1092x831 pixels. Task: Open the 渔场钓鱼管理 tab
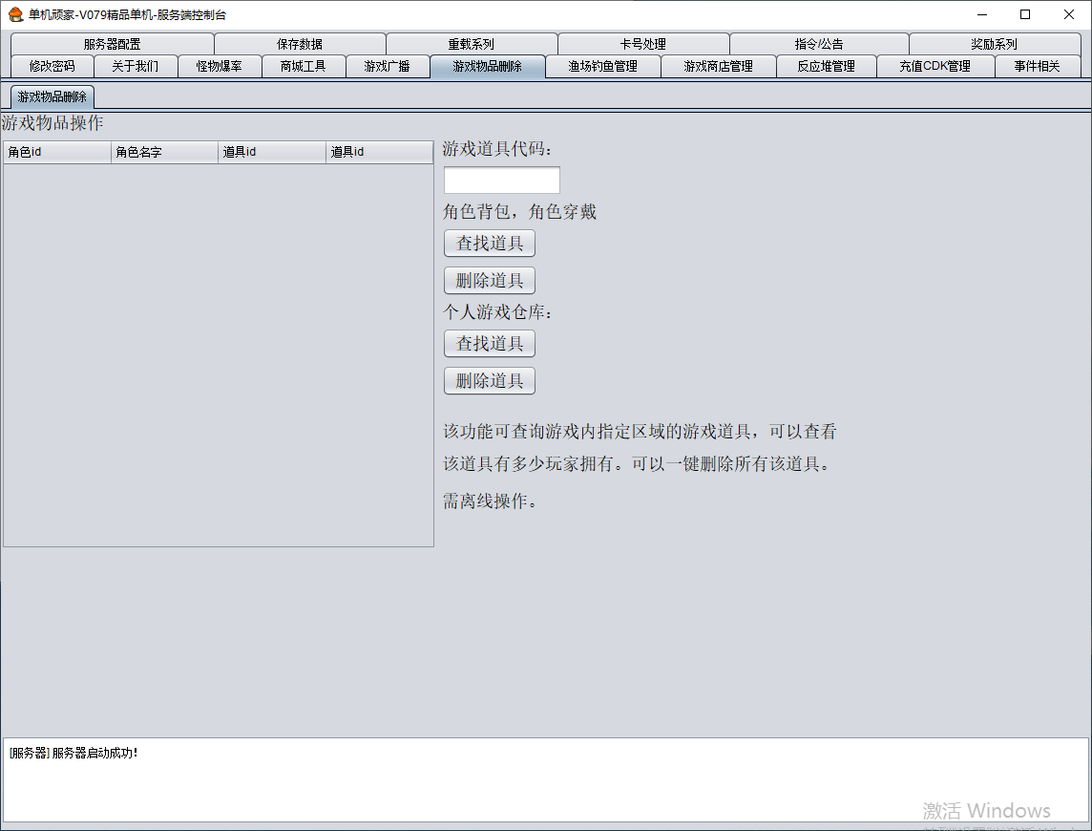click(x=602, y=66)
